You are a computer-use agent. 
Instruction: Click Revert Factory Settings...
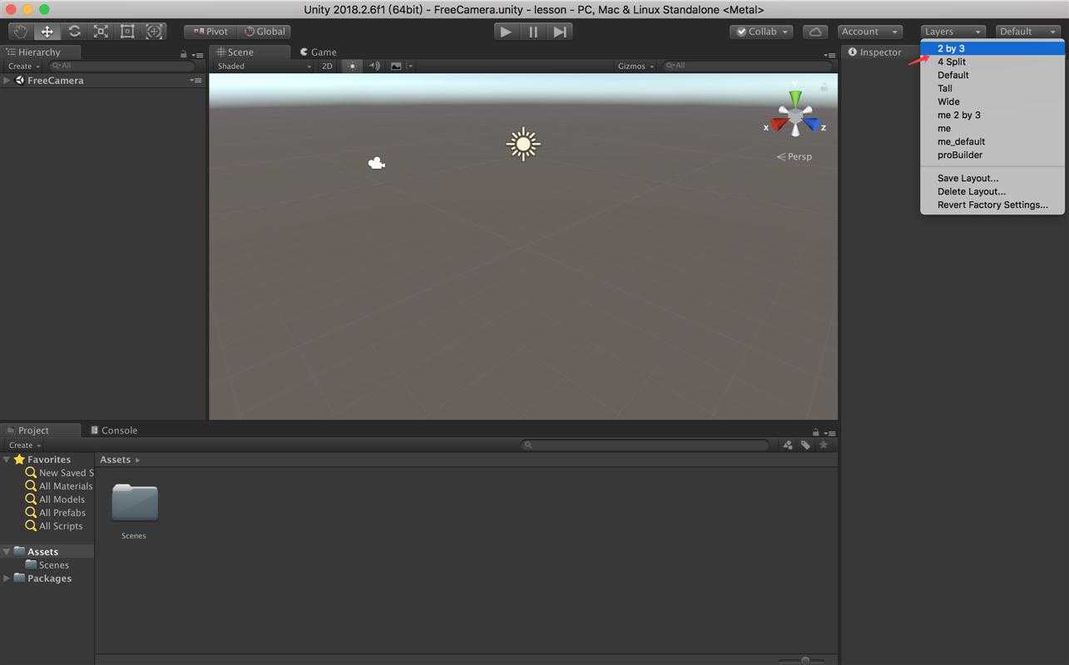[992, 204]
